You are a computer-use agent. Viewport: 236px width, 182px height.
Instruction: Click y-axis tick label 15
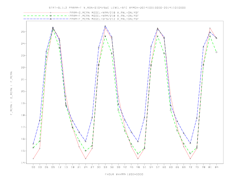pos(23,151)
